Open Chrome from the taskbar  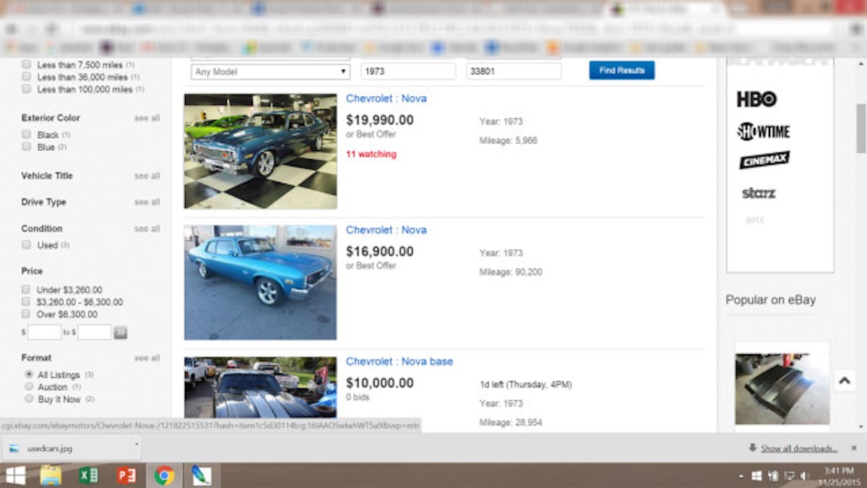click(x=164, y=475)
